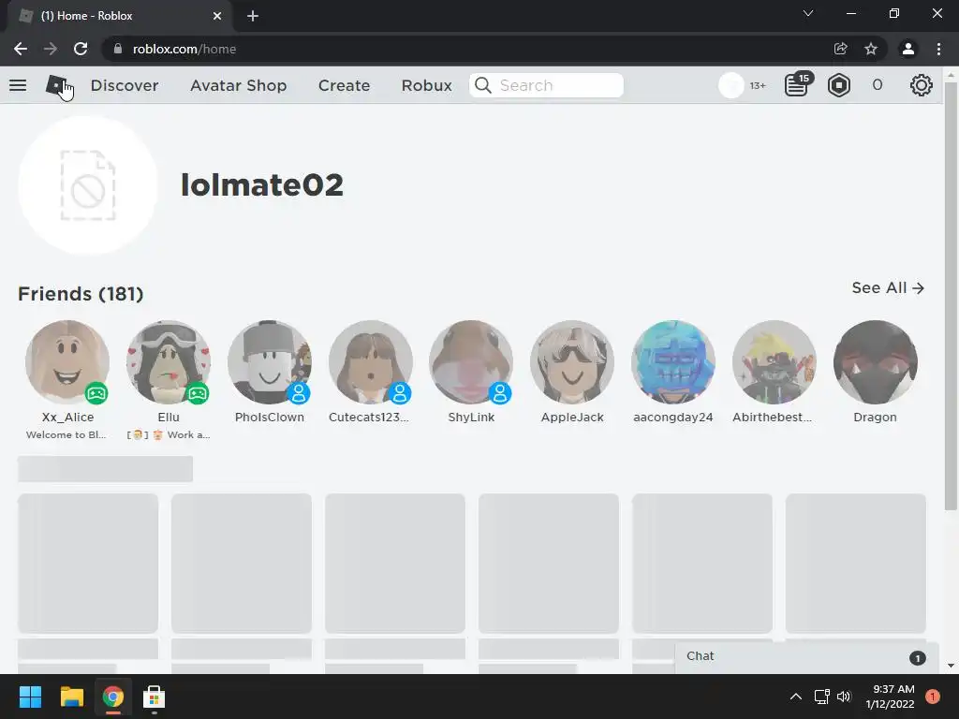Expand the Chat panel

pos(806,656)
